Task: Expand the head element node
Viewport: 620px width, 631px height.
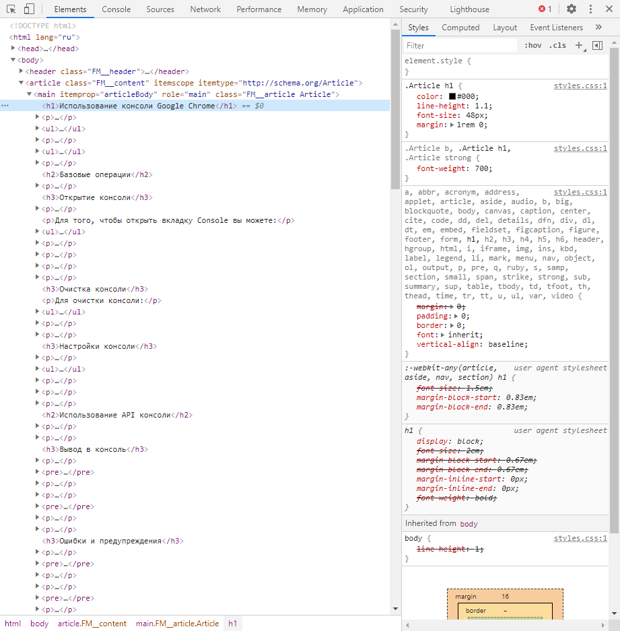Action: click(x=13, y=48)
